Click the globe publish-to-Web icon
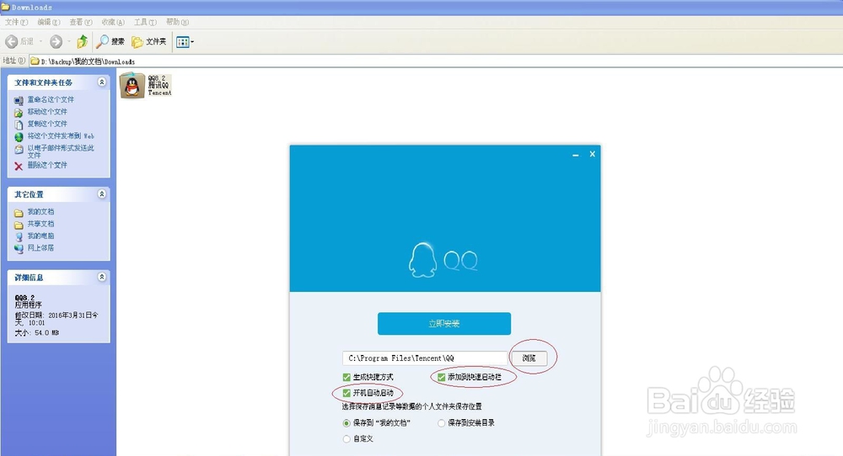The image size is (843, 456). coord(19,137)
